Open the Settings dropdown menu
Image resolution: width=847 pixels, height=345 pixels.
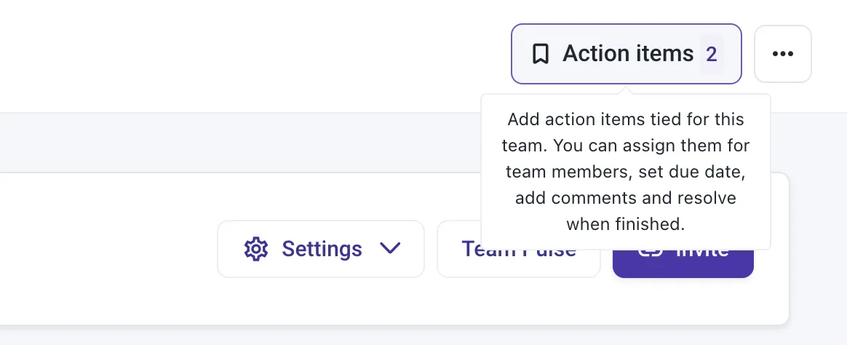(x=321, y=249)
